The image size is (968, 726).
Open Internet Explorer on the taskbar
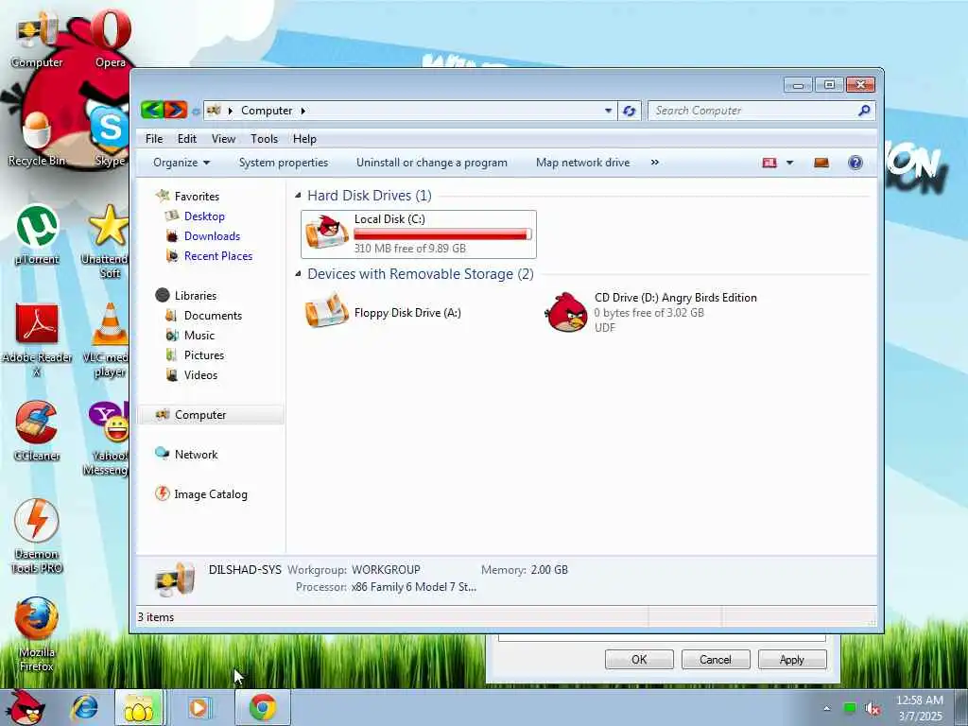(x=84, y=707)
